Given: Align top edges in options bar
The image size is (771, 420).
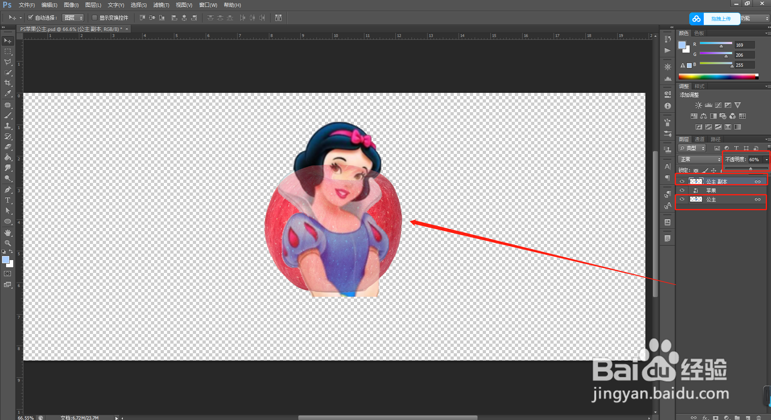Looking at the screenshot, I should [x=142, y=18].
